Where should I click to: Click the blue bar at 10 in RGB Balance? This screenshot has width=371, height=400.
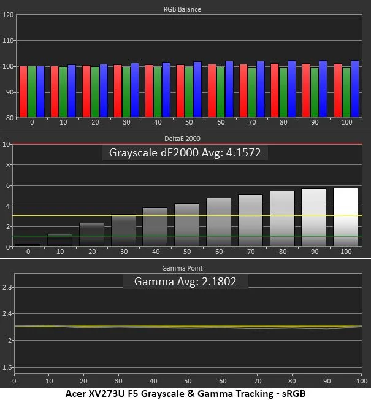click(x=72, y=91)
